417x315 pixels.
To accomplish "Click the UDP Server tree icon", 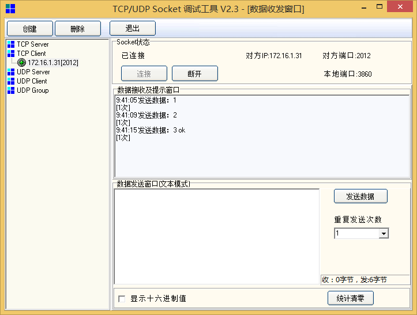I will pyautogui.click(x=11, y=72).
